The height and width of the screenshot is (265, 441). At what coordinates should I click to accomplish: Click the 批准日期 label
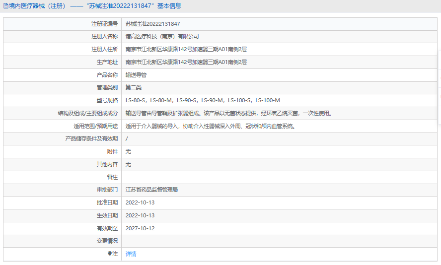coord(107,202)
